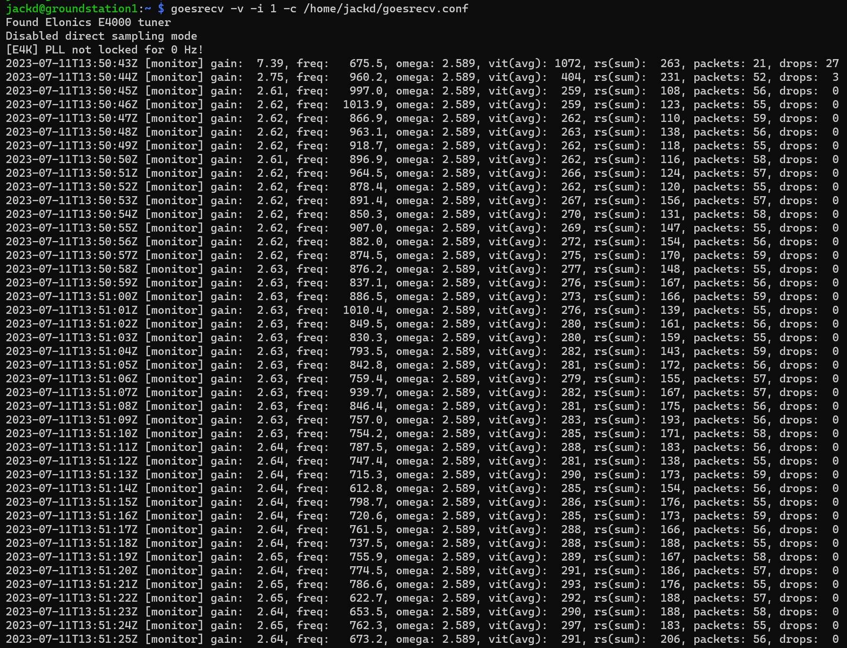The width and height of the screenshot is (847, 648).
Task: Click rs(sum) value 206
Action: coord(670,639)
